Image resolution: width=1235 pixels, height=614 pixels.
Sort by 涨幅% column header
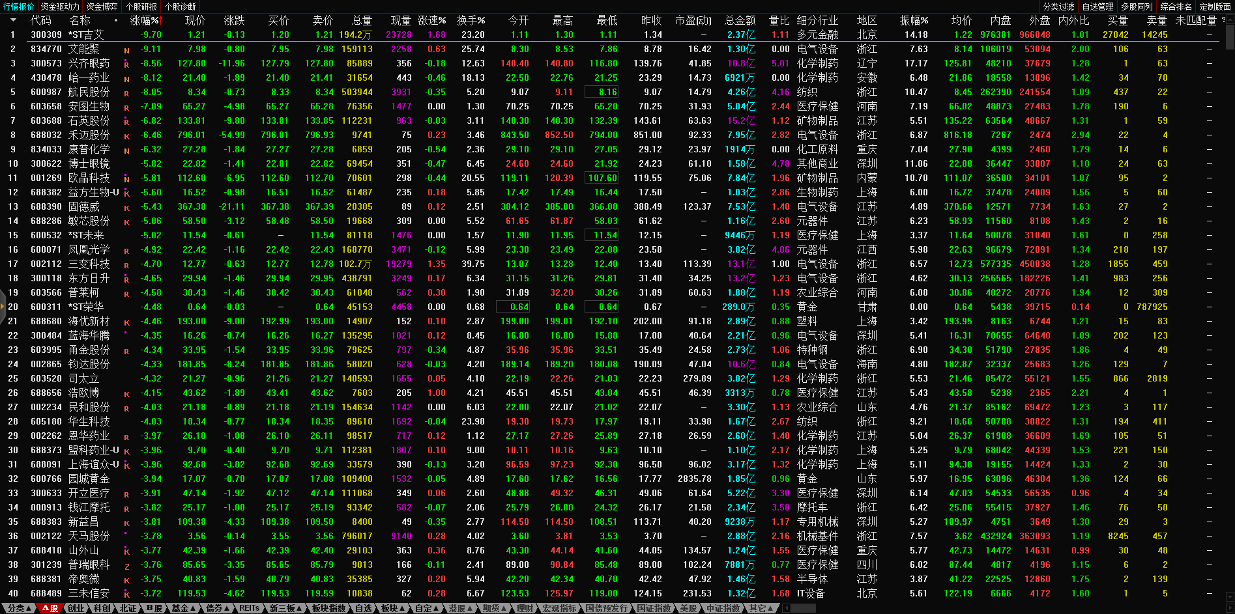pos(143,20)
